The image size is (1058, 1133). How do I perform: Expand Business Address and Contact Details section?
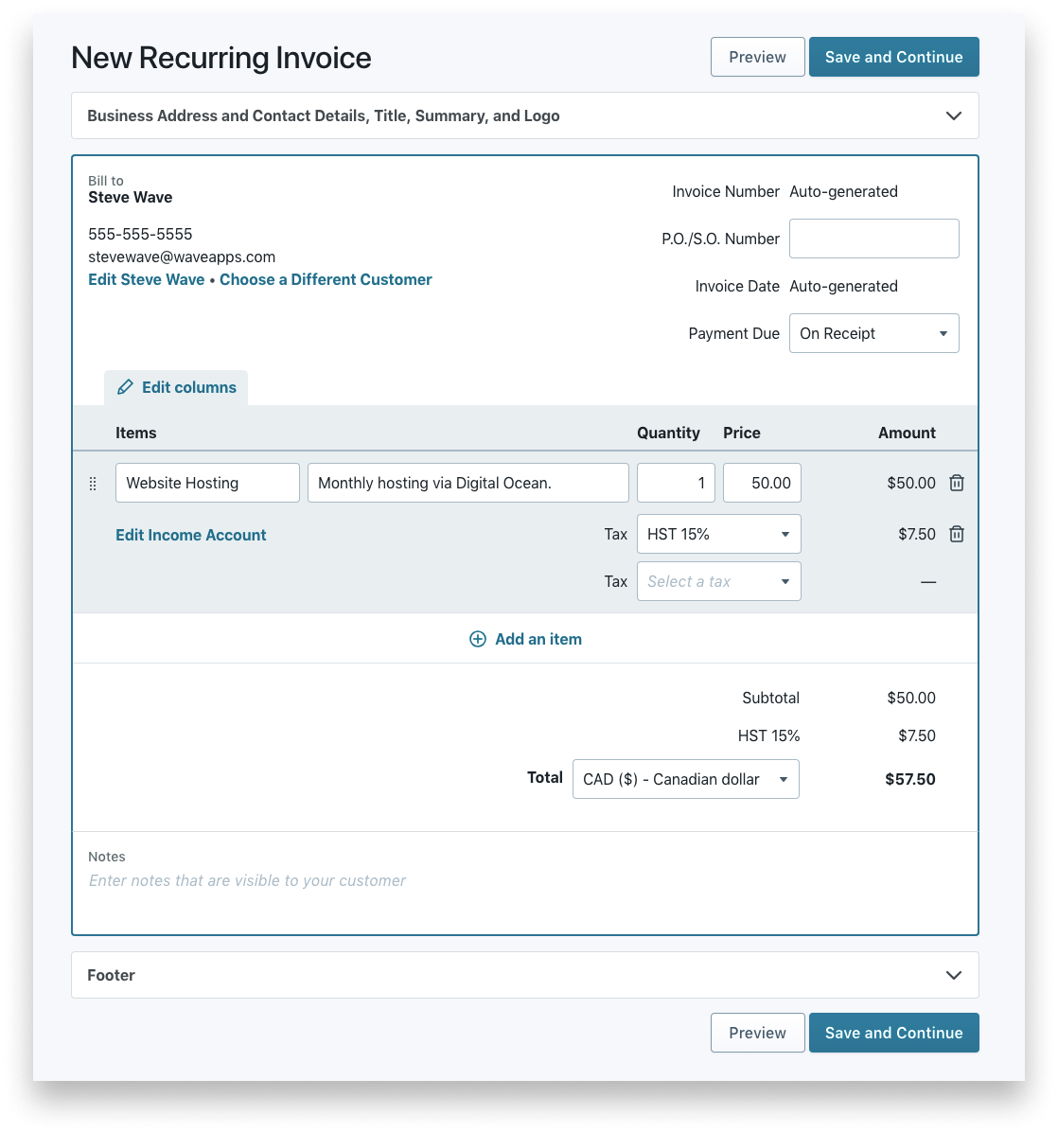525,115
